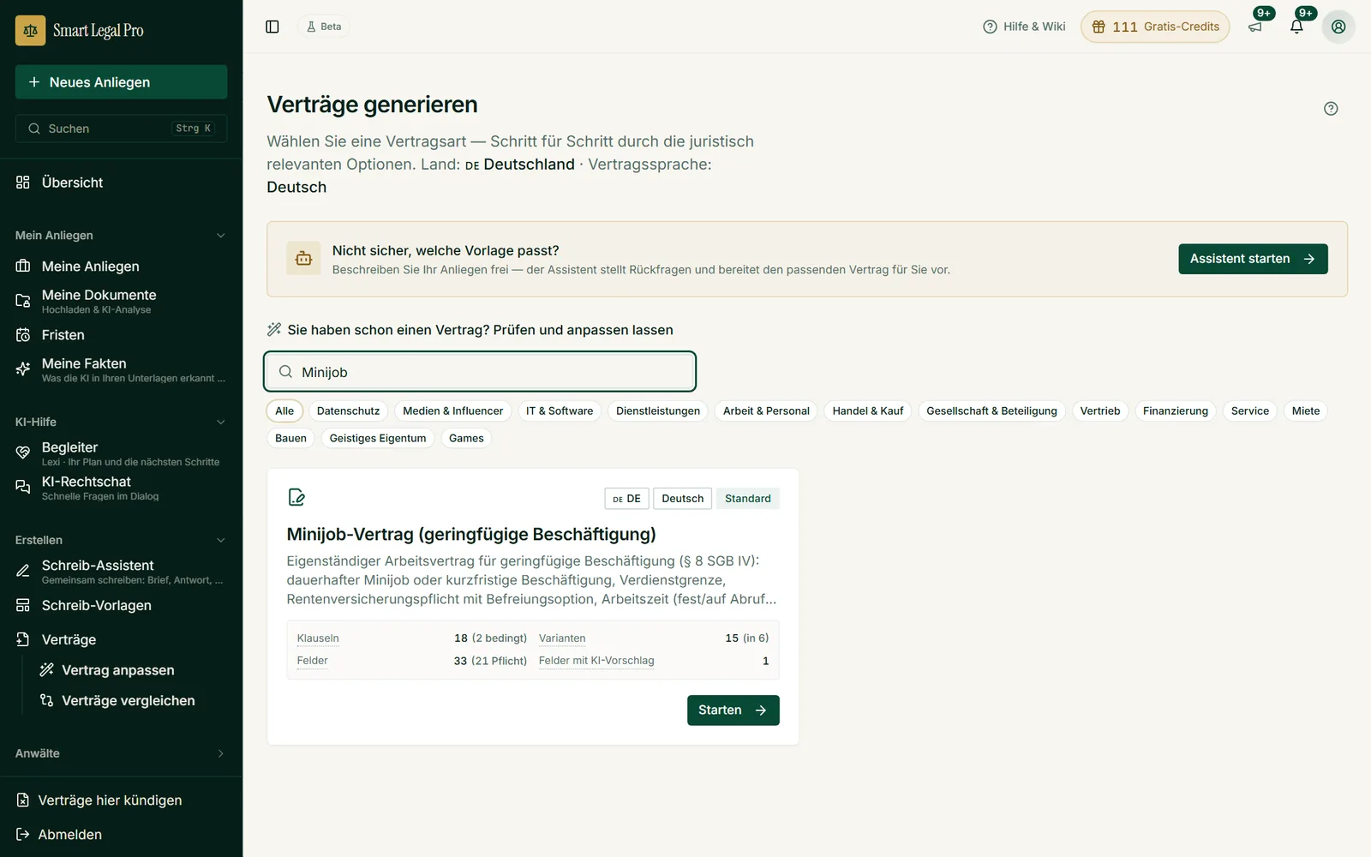Click the sidebar Suchen search box
The image size is (1371, 857).
121,129
